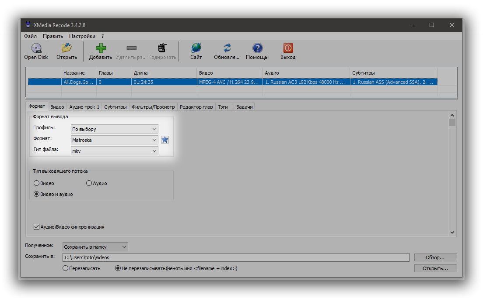
Task: Select the Перезаписать radio option
Action: [66, 268]
